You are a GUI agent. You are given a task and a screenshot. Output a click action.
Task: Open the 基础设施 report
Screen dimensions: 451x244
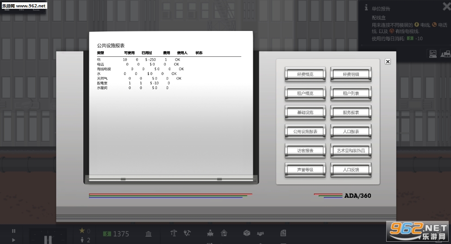(x=305, y=113)
